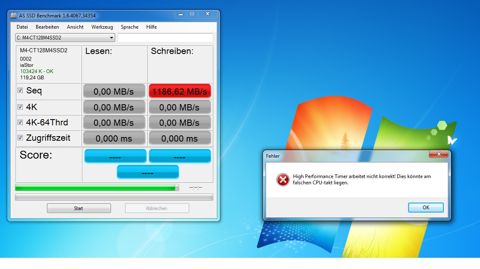Click the empty field beside the drive dropdown
Image resolution: width=480 pixels, height=269 pixels.
(165, 38)
